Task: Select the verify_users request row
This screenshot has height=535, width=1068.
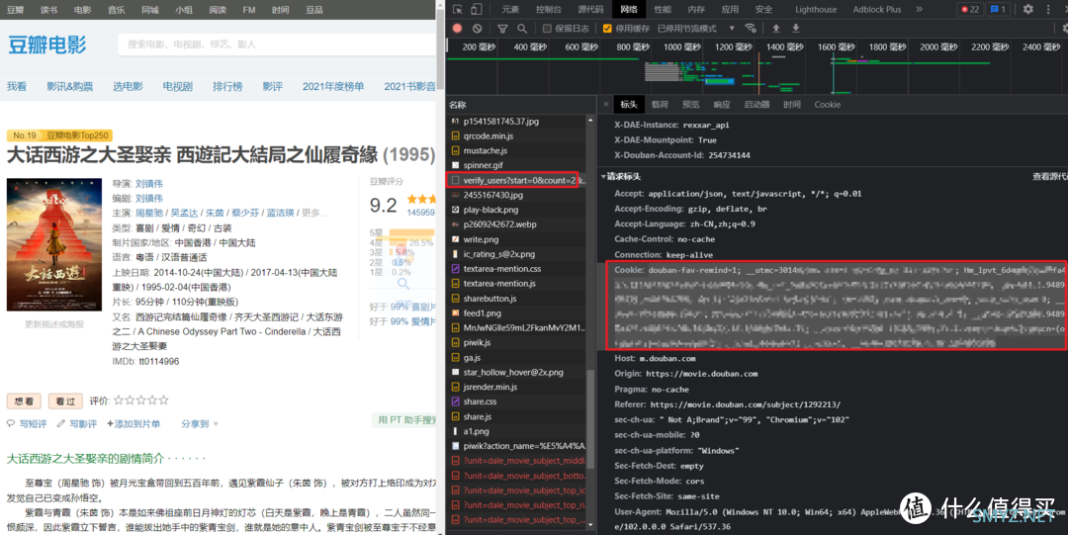Action: 515,181
